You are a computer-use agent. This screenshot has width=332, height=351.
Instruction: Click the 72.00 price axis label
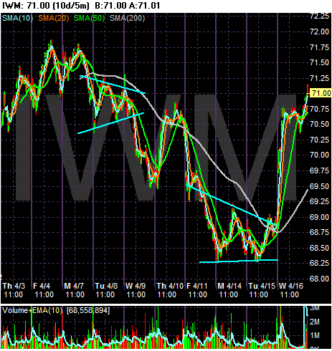pos(319,32)
